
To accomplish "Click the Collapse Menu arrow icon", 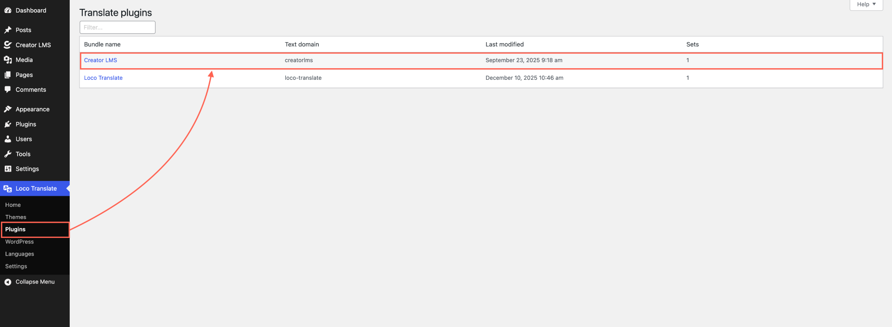I will (8, 282).
